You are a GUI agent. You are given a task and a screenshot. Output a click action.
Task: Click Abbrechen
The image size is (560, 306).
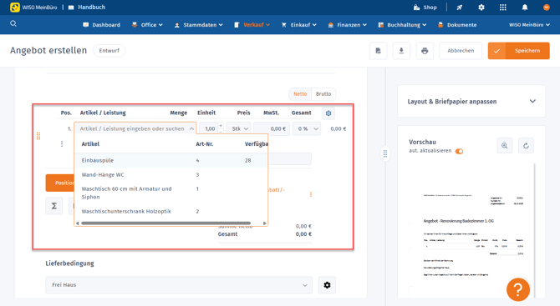pyautogui.click(x=461, y=51)
